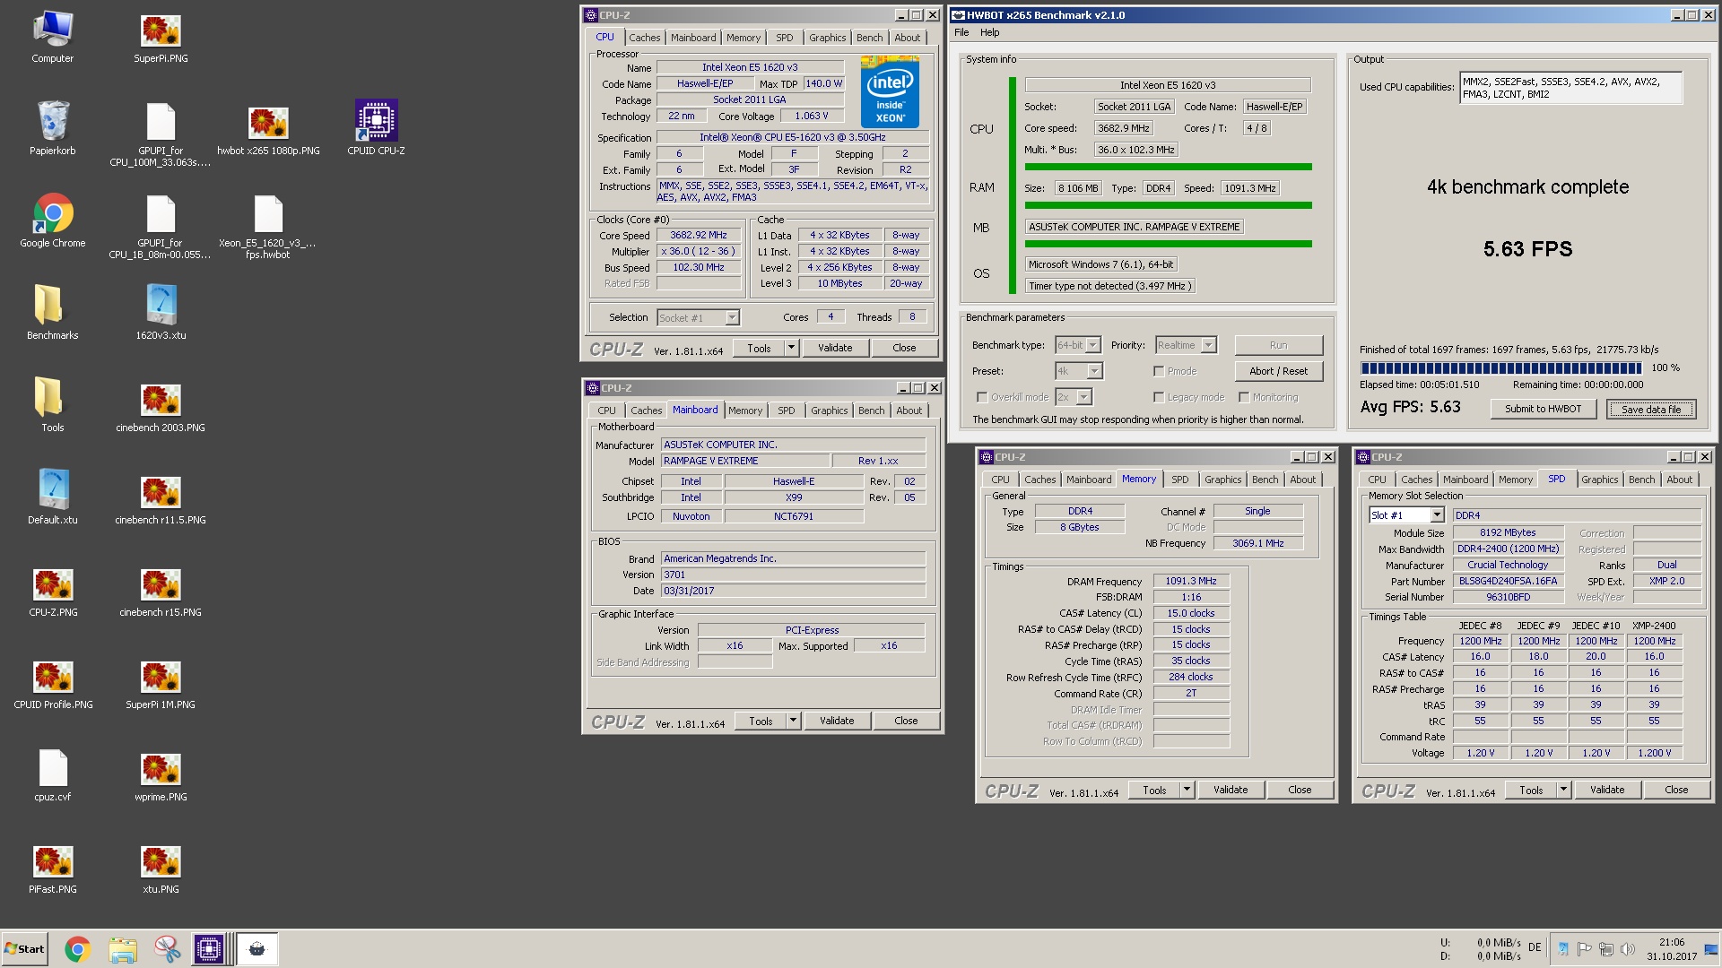Click the Abort / Reset button
1722x968 pixels.
pos(1278,371)
